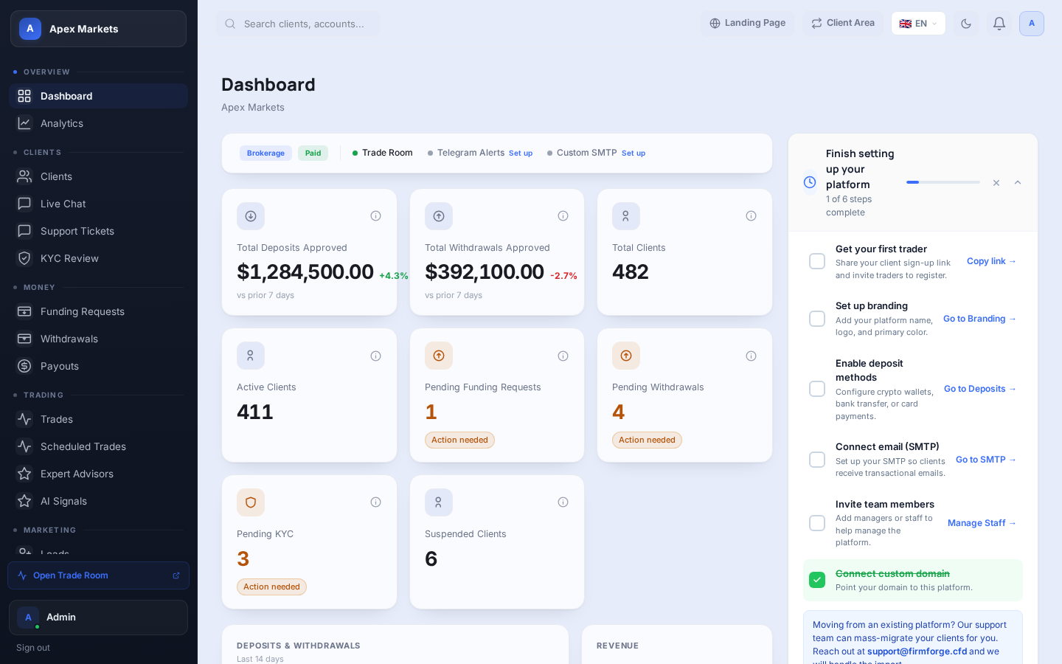Uncheck the Connect custom domain step
This screenshot has height=664, width=1062.
(817, 580)
